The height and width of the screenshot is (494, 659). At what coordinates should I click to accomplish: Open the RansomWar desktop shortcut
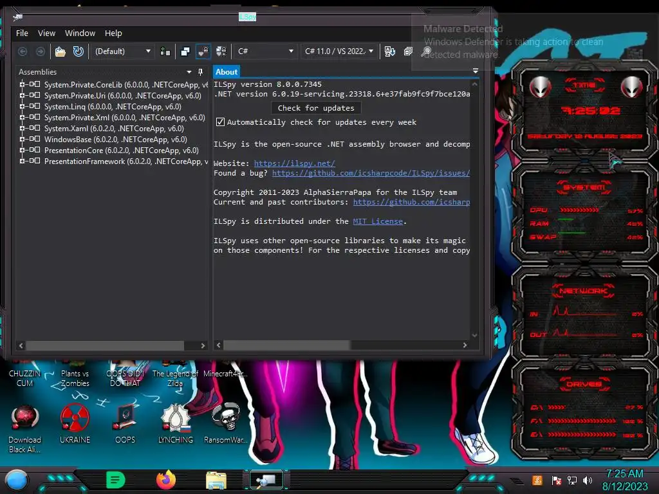click(226, 425)
